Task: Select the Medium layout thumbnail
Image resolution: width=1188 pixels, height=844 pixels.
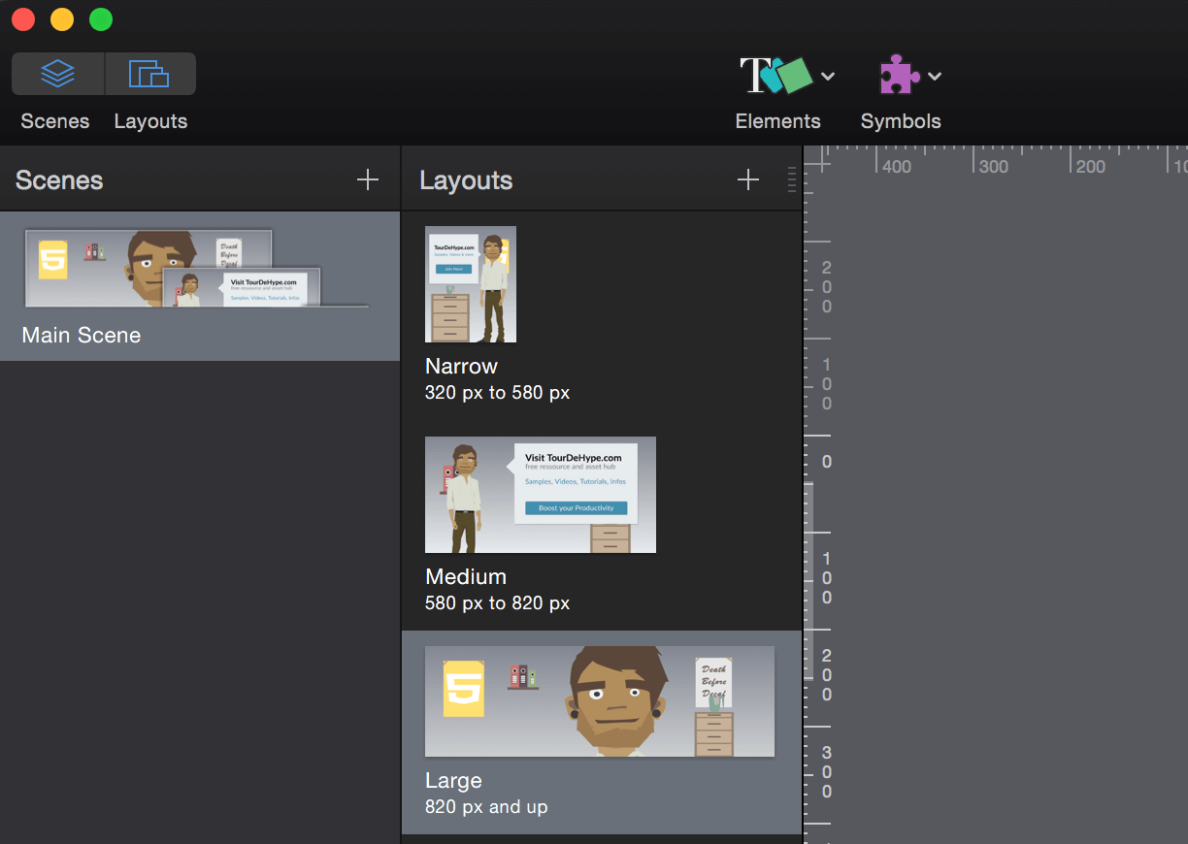Action: click(x=541, y=495)
